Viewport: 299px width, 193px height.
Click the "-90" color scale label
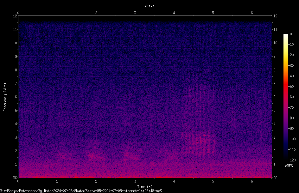click(x=291, y=129)
